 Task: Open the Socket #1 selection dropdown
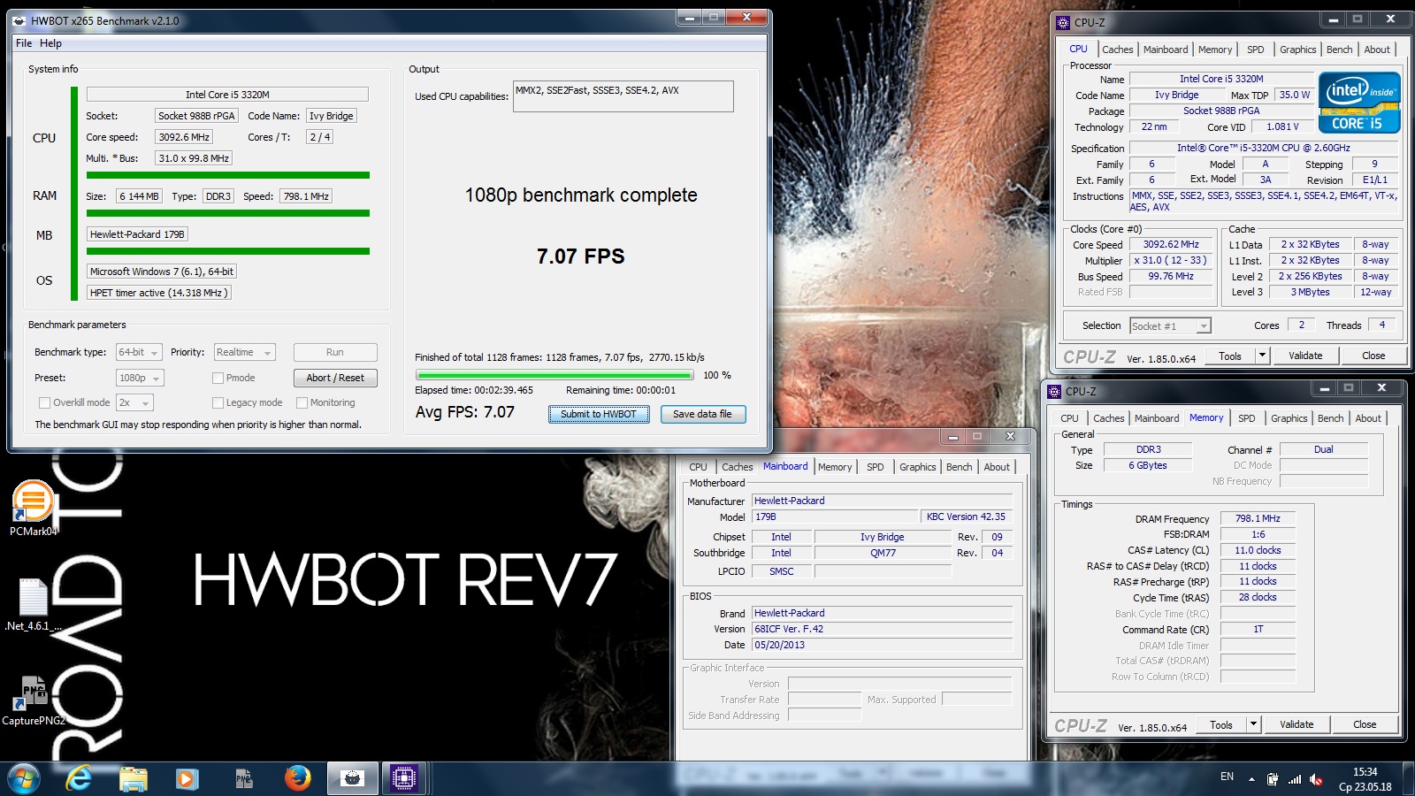pos(1170,325)
